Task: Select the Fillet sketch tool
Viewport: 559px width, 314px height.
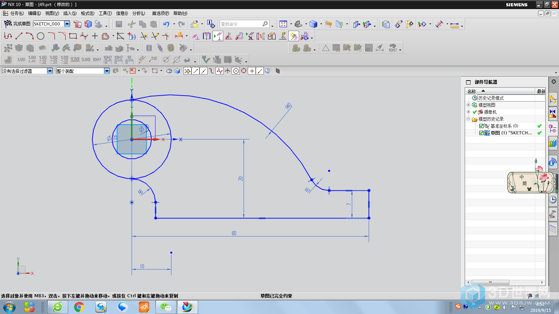Action: coord(51,36)
